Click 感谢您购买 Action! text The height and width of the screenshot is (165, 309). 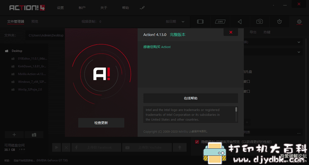tap(157, 47)
